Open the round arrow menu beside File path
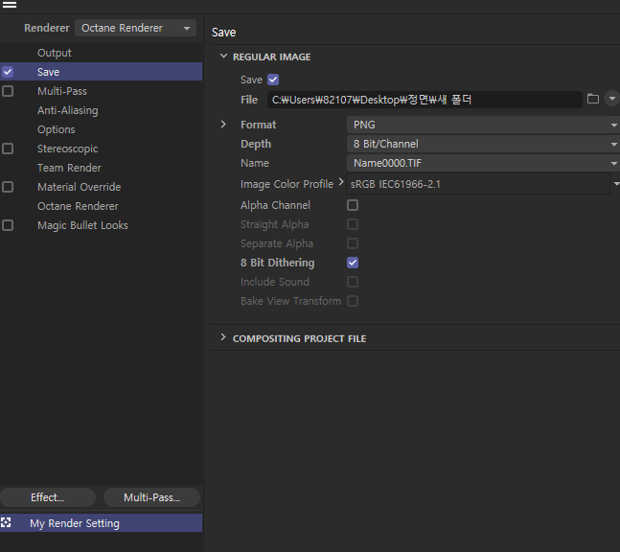The image size is (620, 552). (611, 99)
